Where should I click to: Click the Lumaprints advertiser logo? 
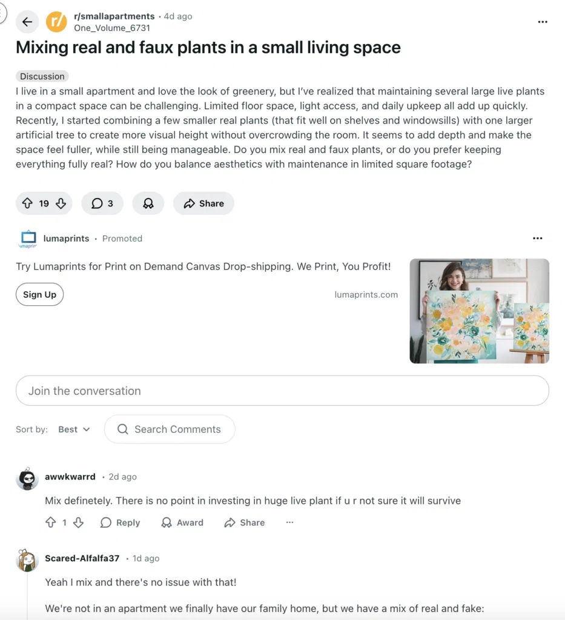pyautogui.click(x=28, y=238)
